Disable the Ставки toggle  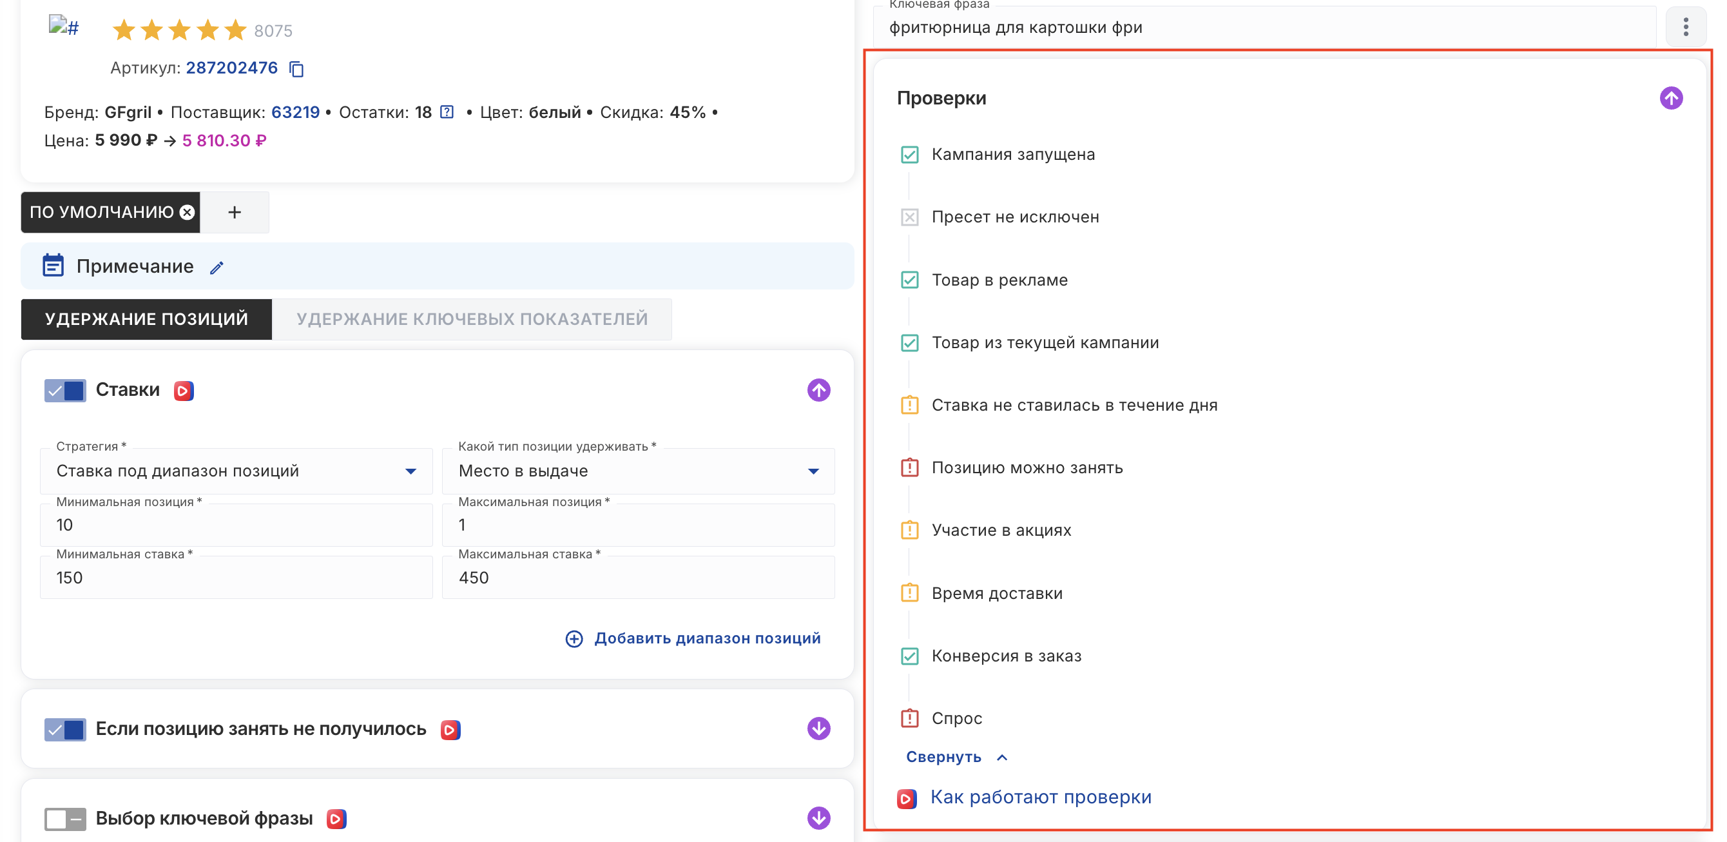pyautogui.click(x=65, y=391)
